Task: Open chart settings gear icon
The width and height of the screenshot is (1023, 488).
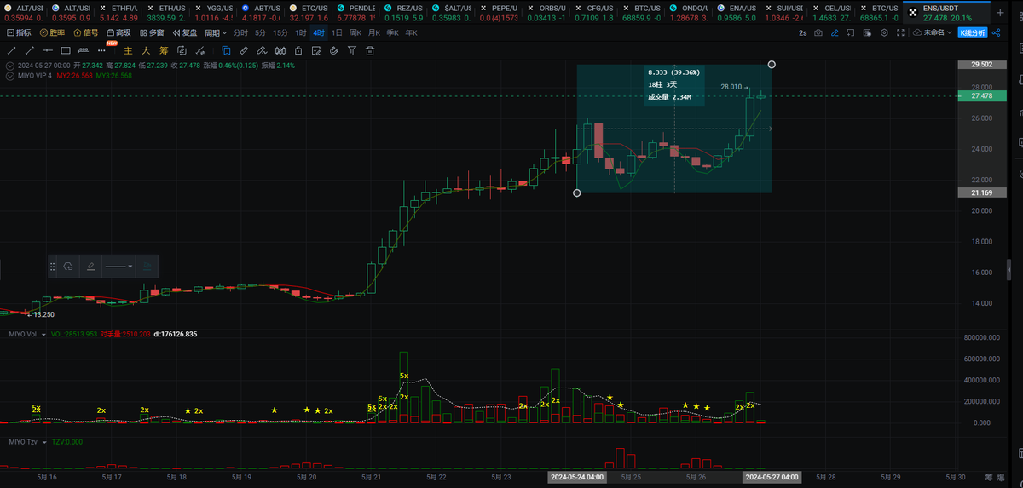Action: pyautogui.click(x=884, y=32)
